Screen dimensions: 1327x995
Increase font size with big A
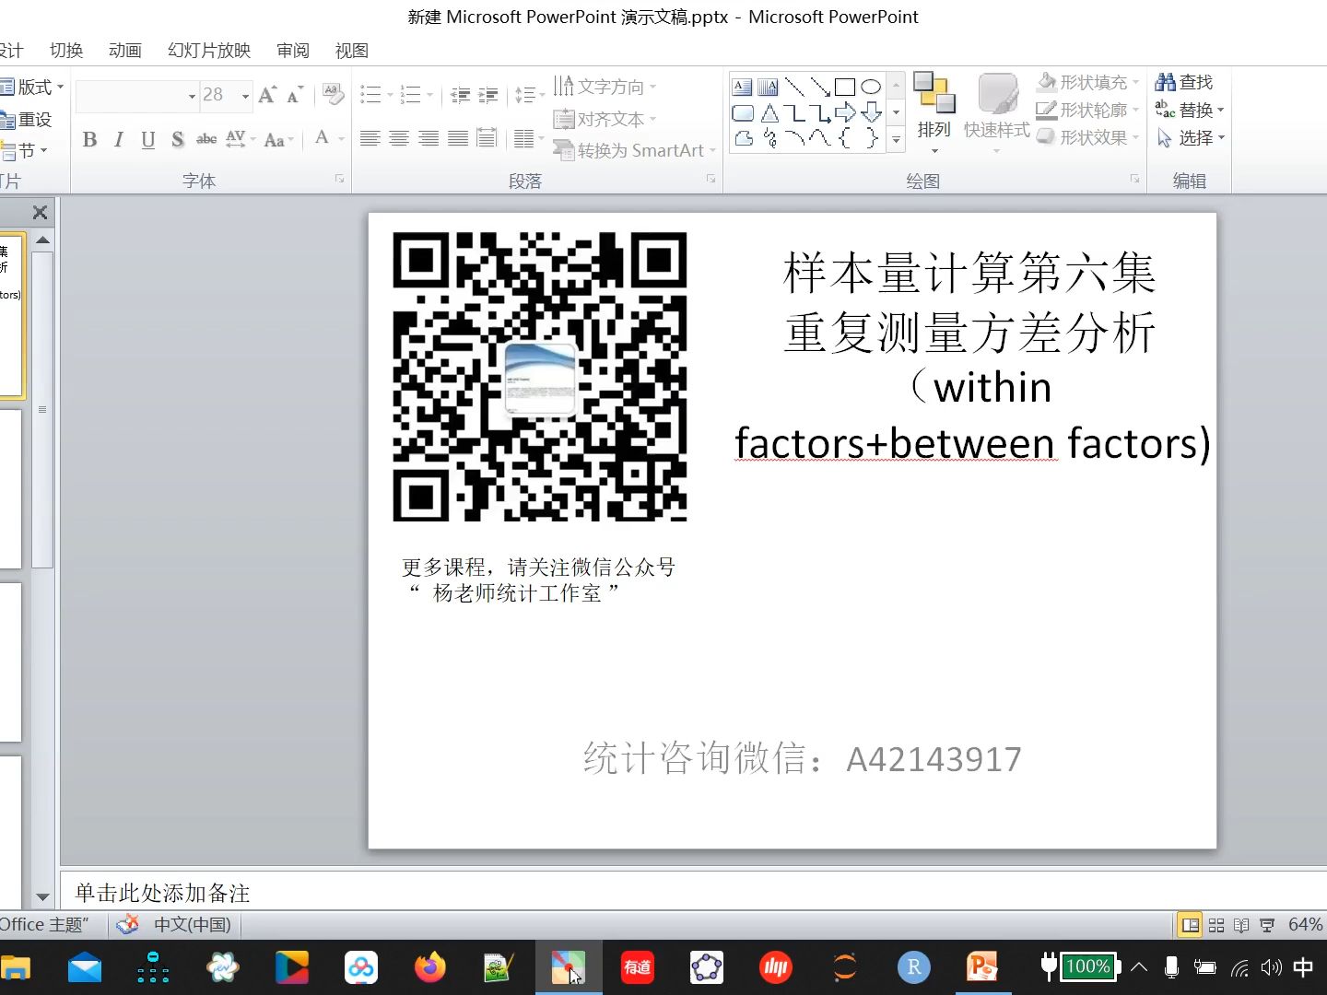click(267, 94)
